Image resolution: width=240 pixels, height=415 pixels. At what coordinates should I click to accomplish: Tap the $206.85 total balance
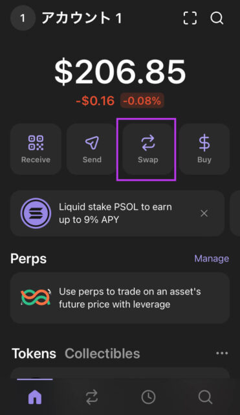tap(120, 72)
